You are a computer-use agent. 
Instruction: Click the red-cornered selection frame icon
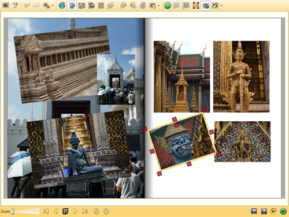[x=196, y=5]
